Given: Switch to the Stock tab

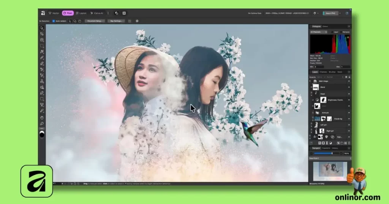Looking at the screenshot, I should (x=340, y=72).
